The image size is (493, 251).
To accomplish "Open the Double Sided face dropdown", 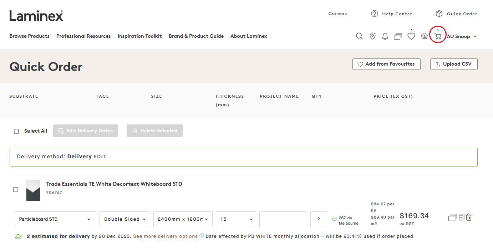I will pos(125,219).
